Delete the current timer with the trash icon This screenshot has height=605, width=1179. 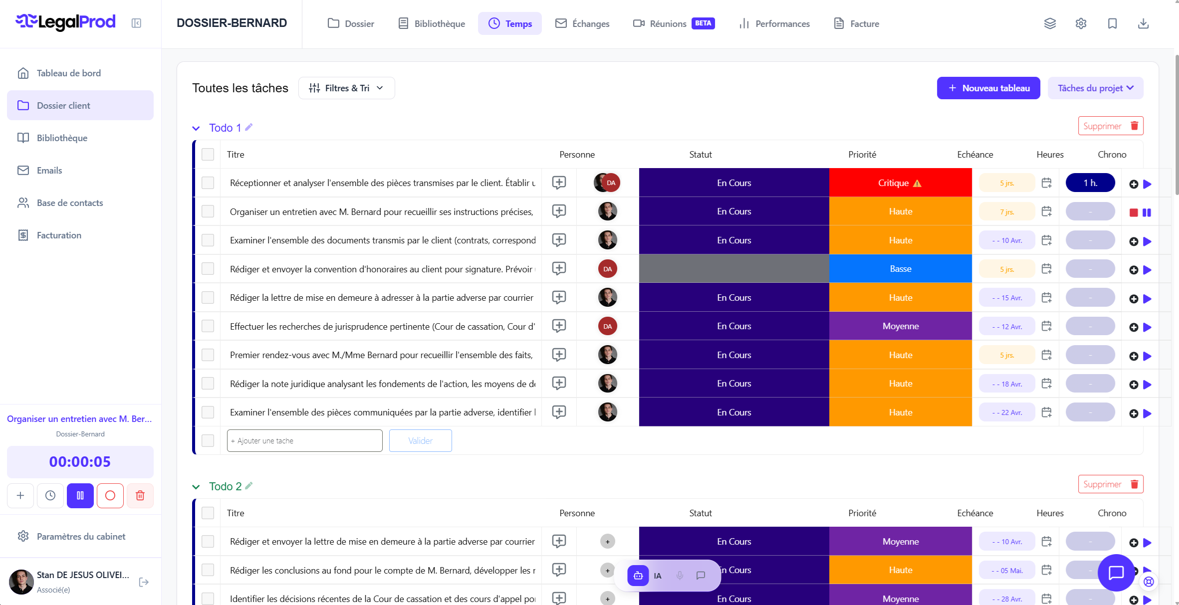point(140,495)
